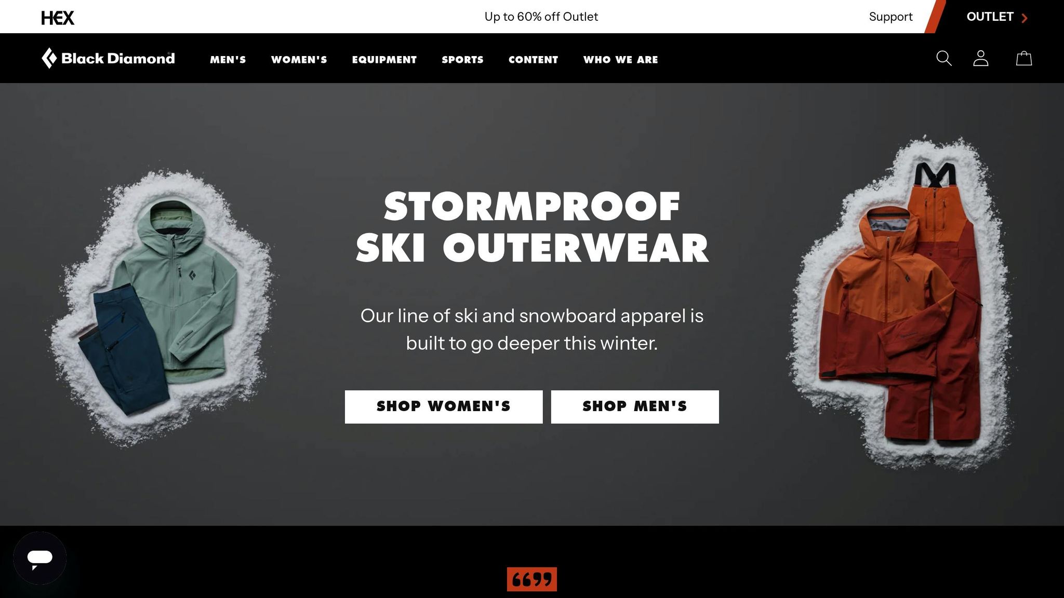Open the chat bubble widget
Screen dimensions: 1064x598
click(40, 558)
